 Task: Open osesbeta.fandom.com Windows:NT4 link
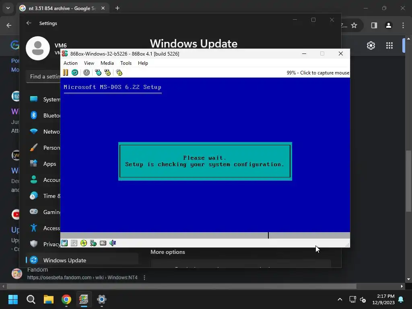click(82, 278)
